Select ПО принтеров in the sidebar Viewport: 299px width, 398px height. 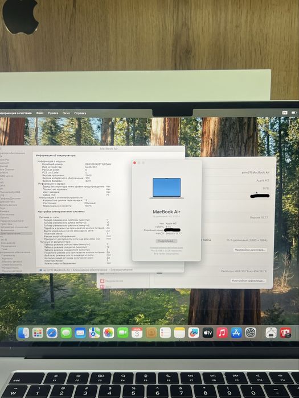coord(10,268)
